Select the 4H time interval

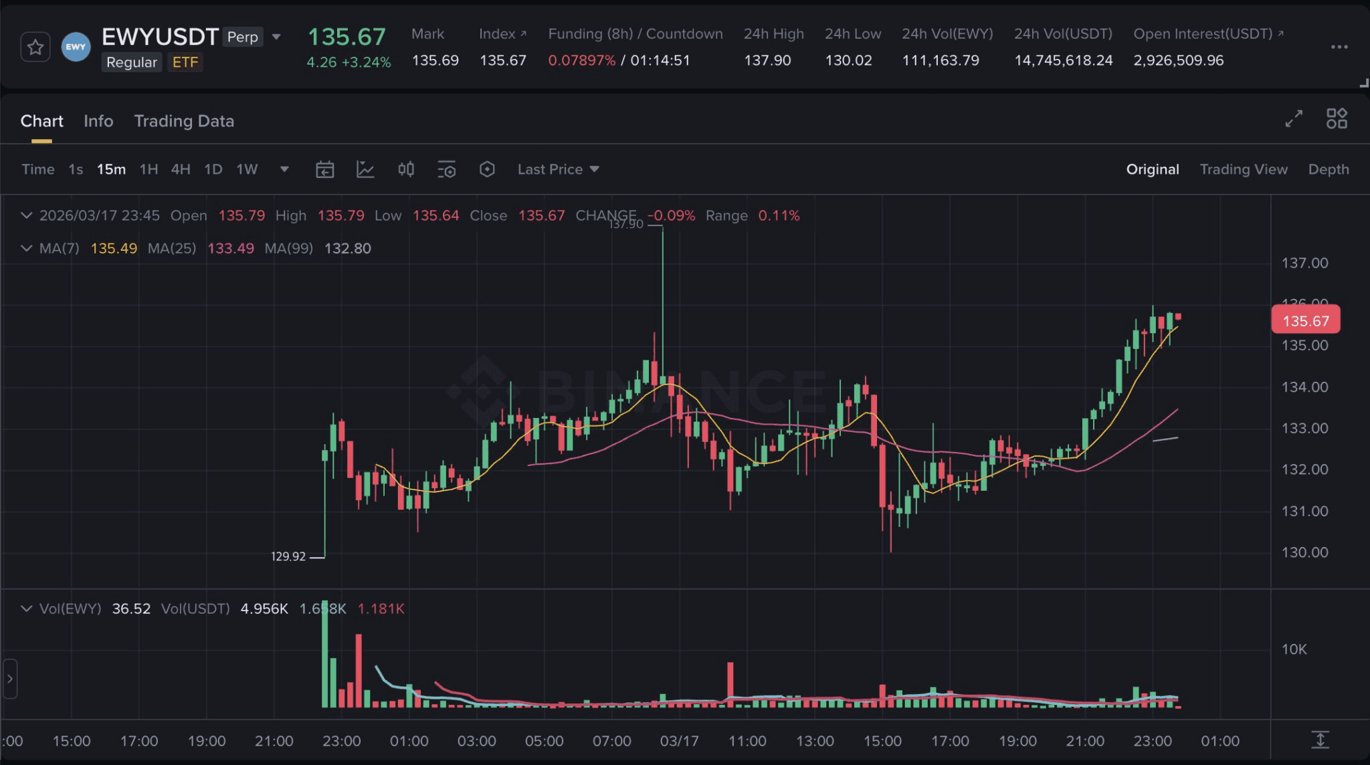(181, 169)
